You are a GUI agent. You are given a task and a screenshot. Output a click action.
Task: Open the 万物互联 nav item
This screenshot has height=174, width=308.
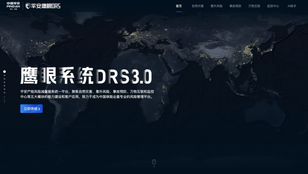pyautogui.click(x=254, y=6)
